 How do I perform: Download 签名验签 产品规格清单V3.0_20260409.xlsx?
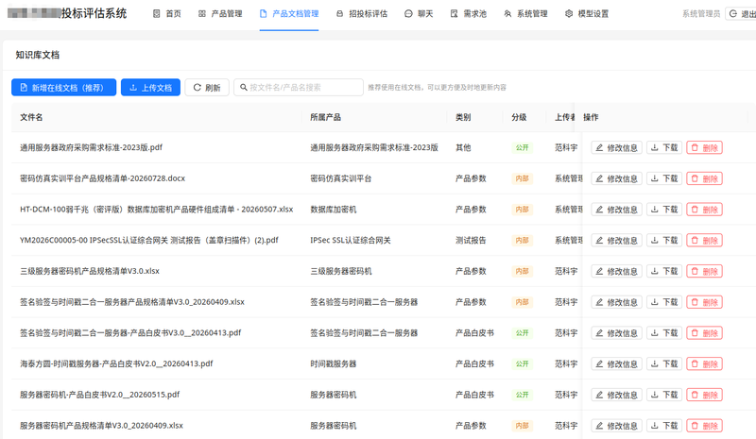coord(664,302)
